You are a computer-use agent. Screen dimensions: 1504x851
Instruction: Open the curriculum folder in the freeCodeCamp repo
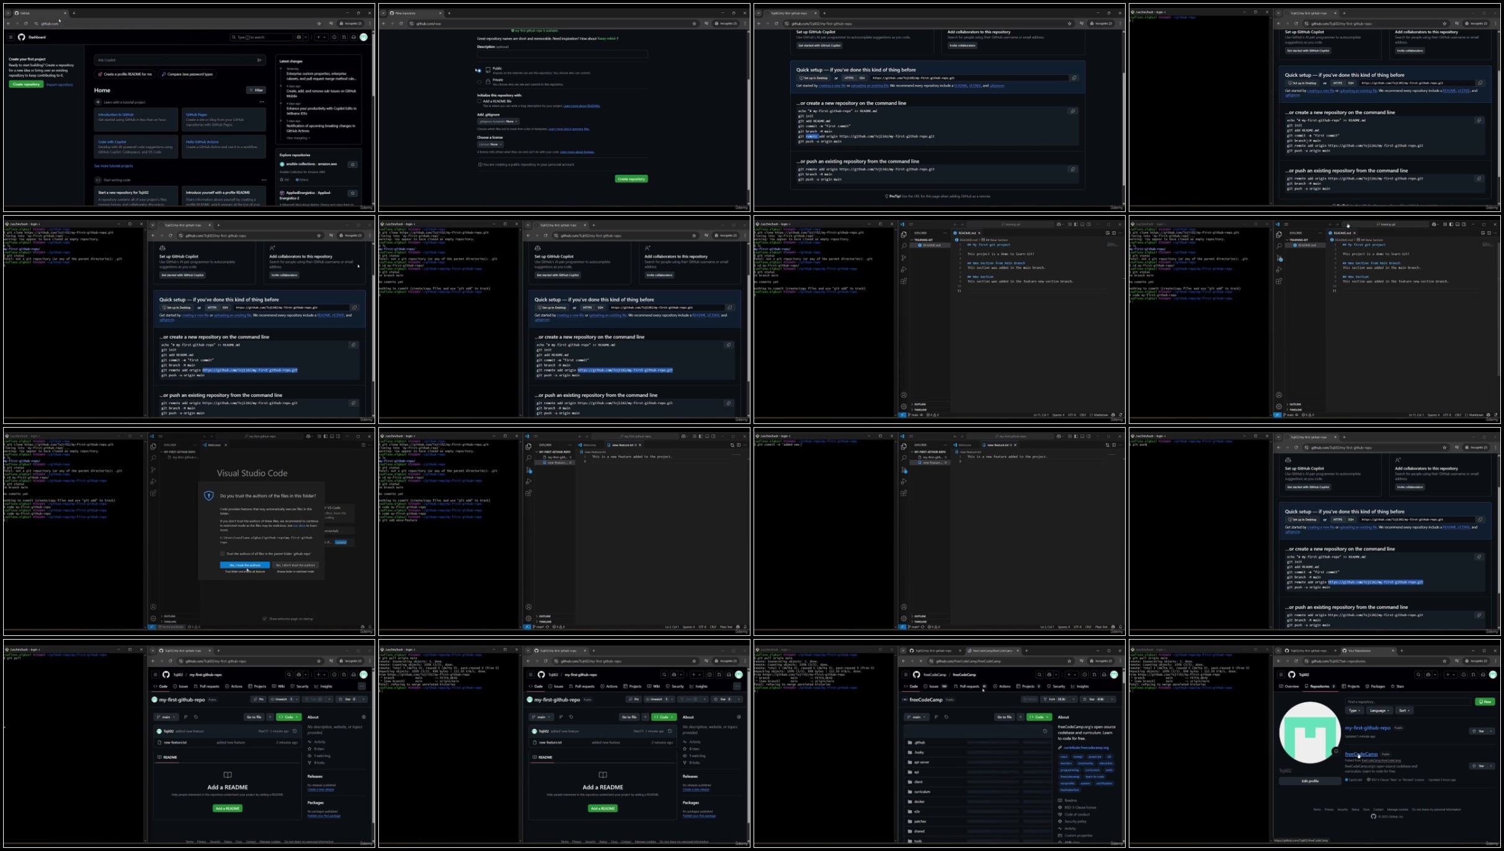922,792
